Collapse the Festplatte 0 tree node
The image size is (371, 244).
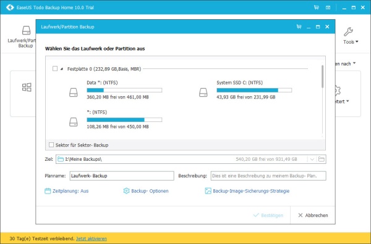click(62, 69)
